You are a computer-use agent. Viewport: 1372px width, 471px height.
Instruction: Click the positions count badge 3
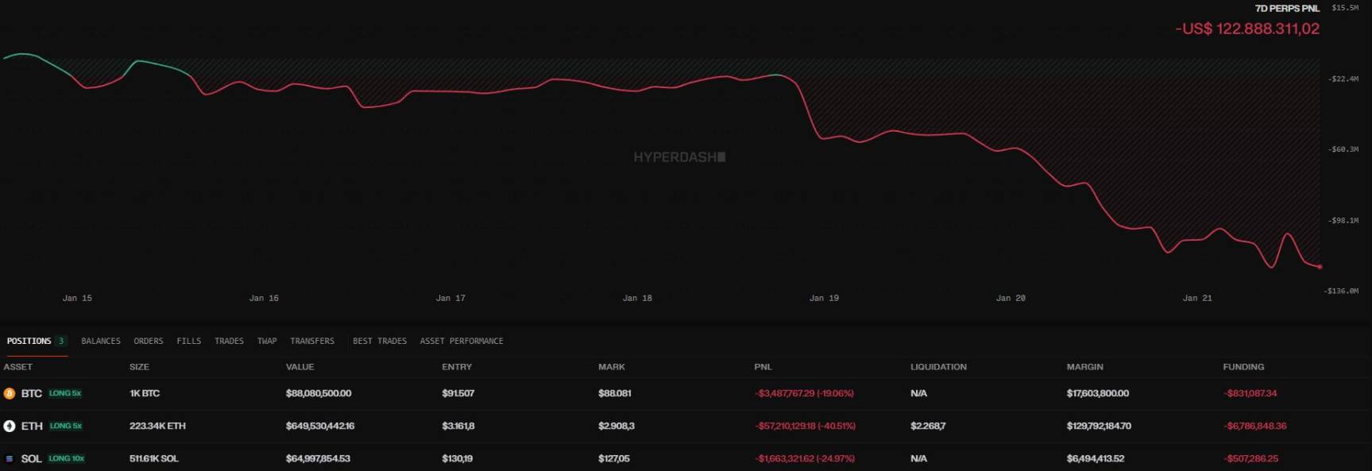(61, 341)
